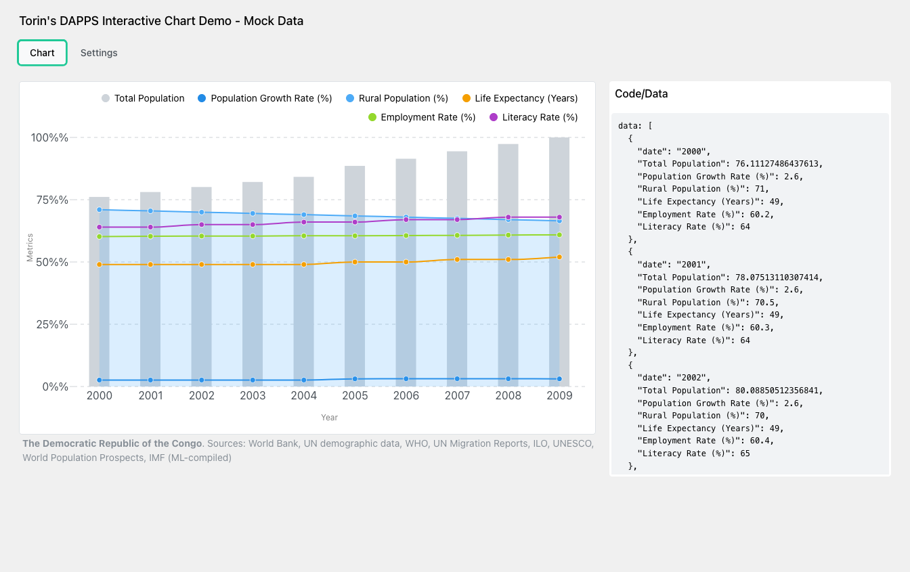Click Life Expectancy legend orange dot
Viewport: 910px width, 572px height.
tap(466, 98)
